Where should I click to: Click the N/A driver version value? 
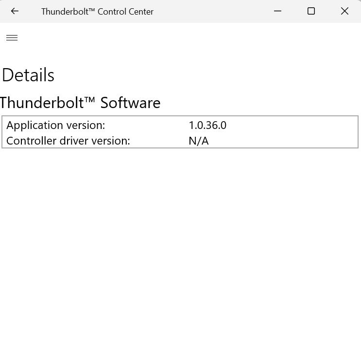(x=199, y=141)
